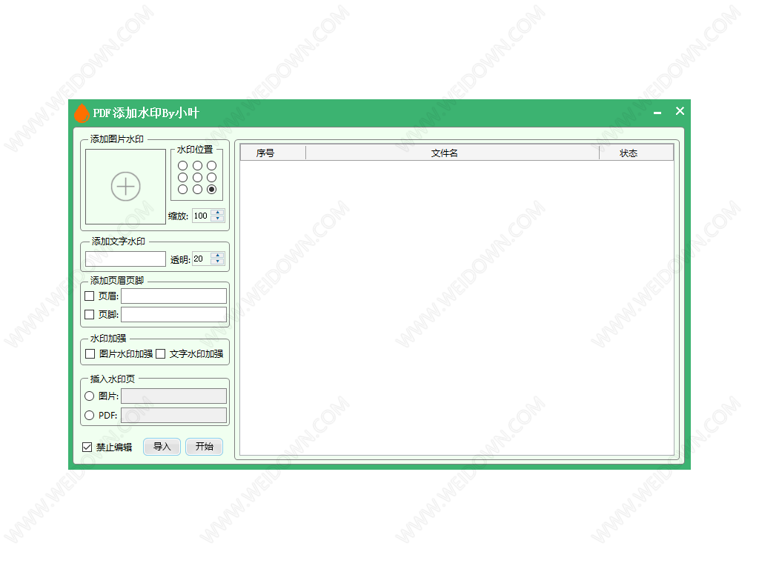The height and width of the screenshot is (569, 759).
Task: Decrease 透明 transparency value with down arrow
Action: coord(217,262)
